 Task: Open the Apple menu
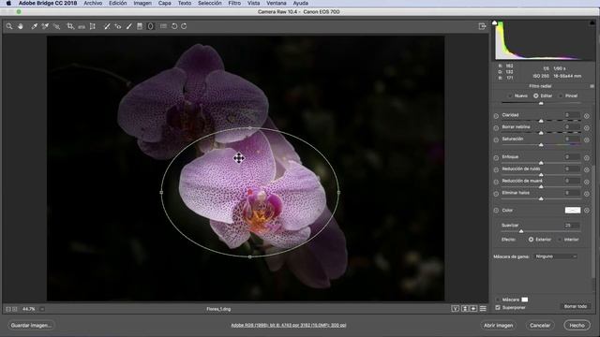coord(8,3)
